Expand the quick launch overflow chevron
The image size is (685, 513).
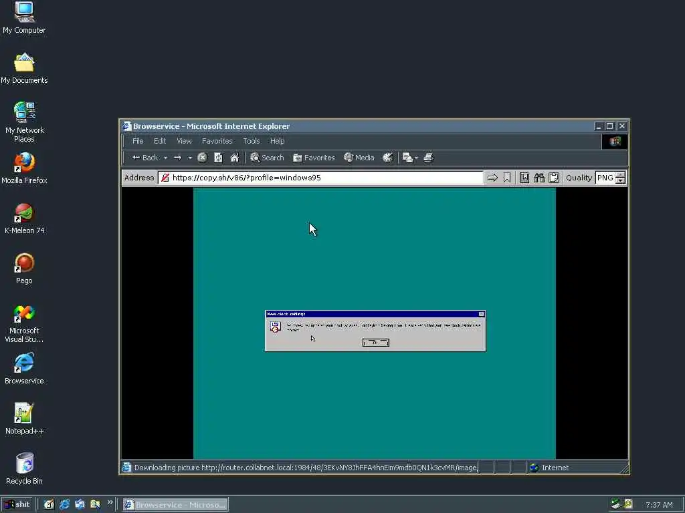(110, 502)
